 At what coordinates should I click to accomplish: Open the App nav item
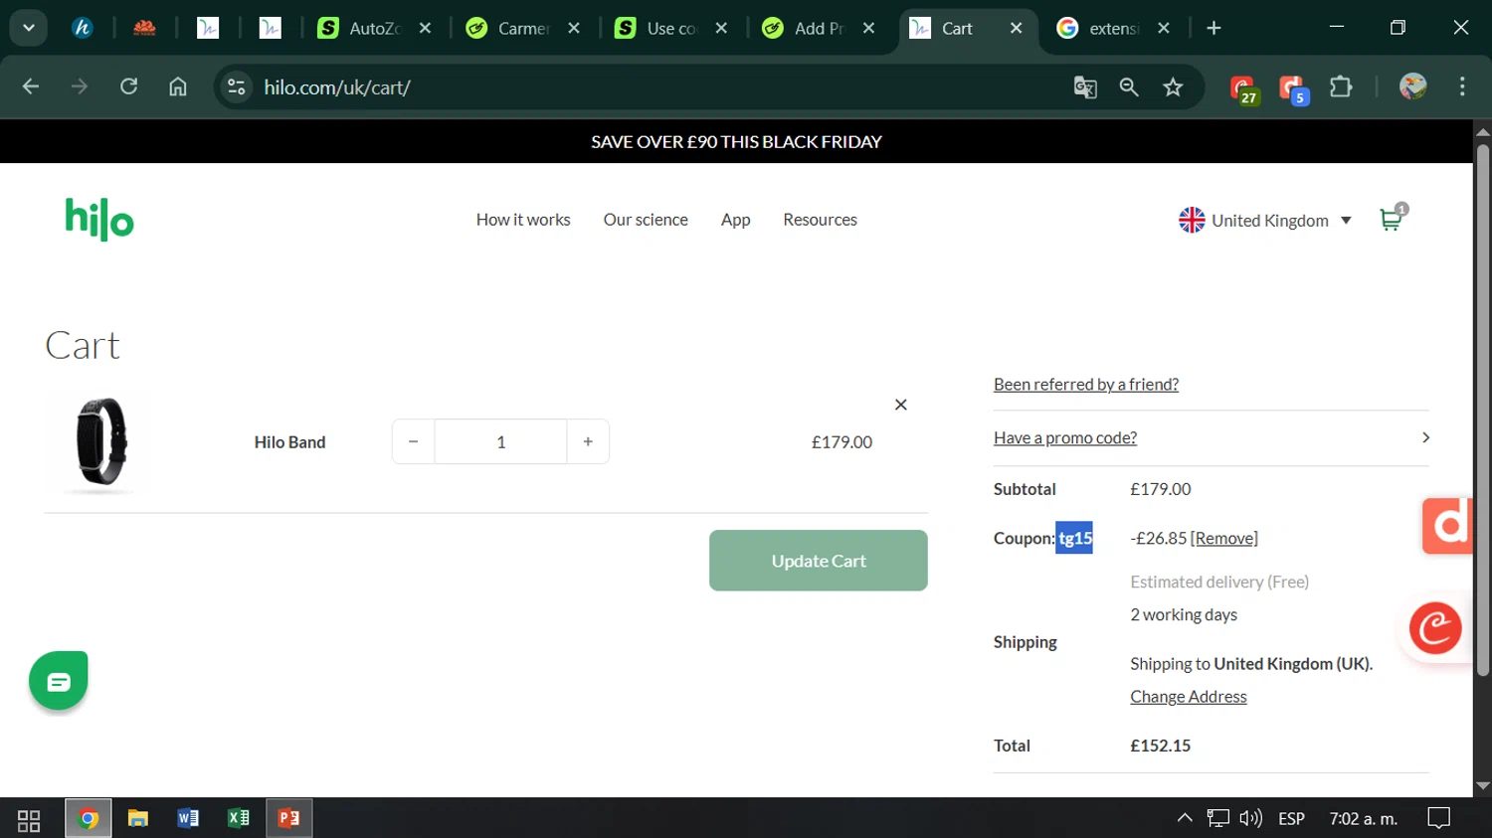[736, 220]
